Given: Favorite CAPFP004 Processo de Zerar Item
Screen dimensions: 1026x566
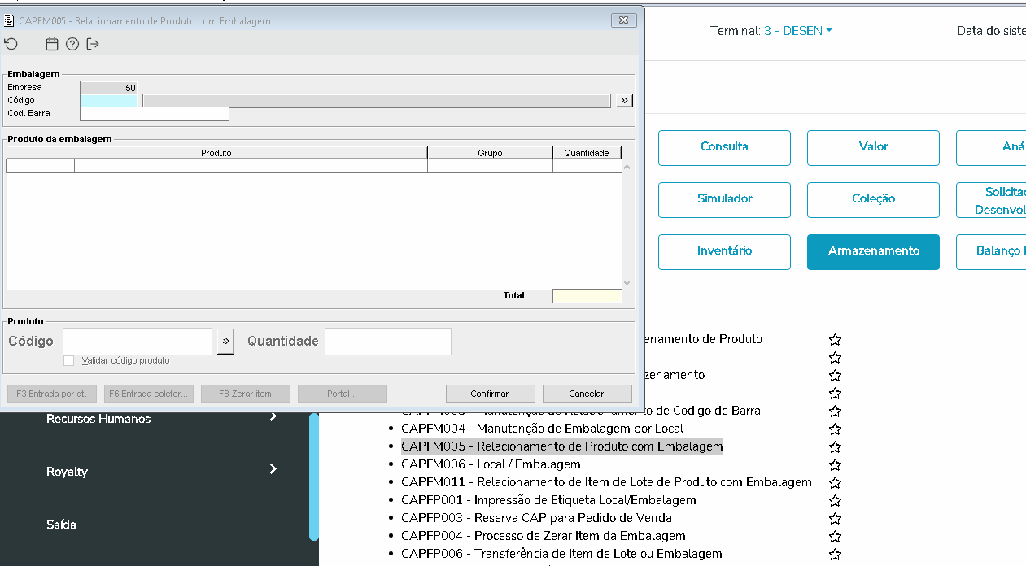Looking at the screenshot, I should (x=835, y=537).
